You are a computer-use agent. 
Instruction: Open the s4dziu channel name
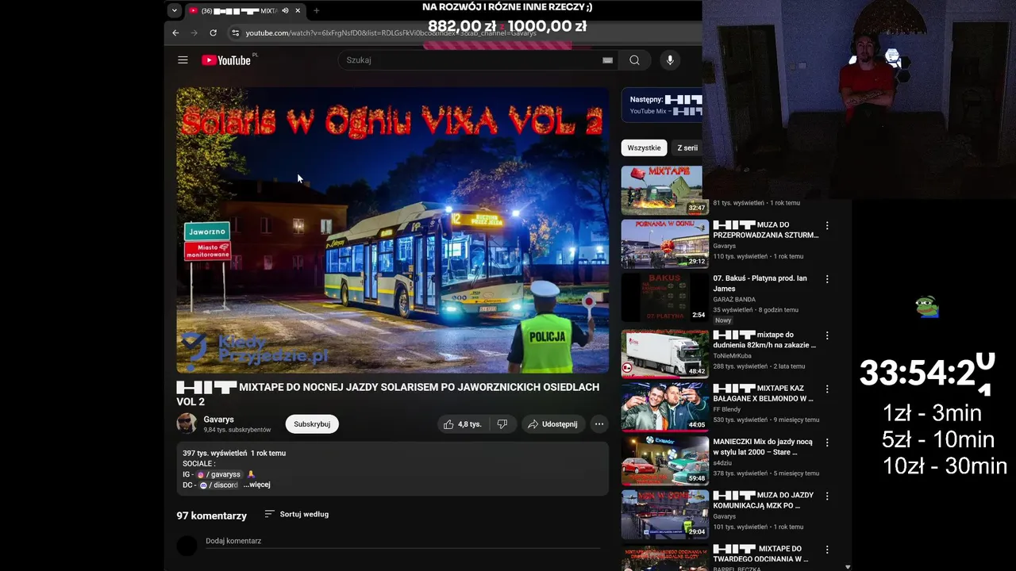pos(722,463)
